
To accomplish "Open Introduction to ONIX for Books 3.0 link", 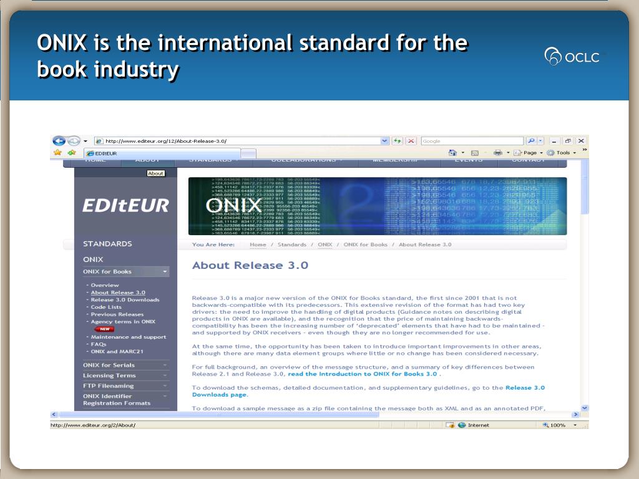I will tap(363, 374).
